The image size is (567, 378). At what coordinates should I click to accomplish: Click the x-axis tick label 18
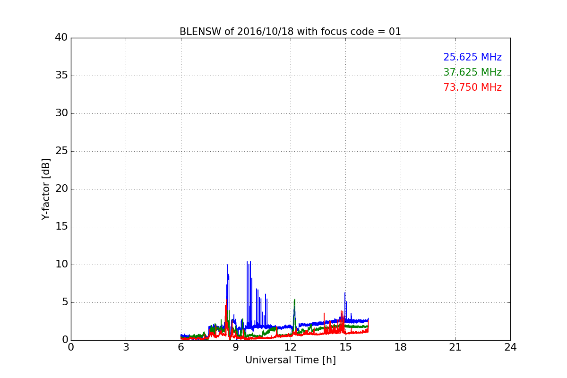pos(401,347)
